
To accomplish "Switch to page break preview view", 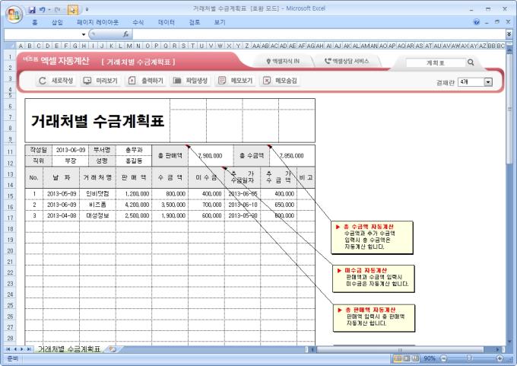I will coord(417,358).
